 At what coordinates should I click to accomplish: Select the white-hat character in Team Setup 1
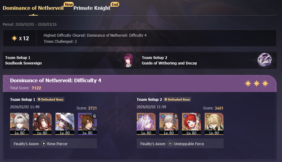coord(65,124)
